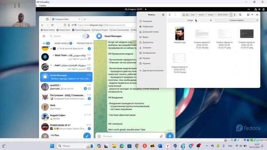Open Домашняя папка in the Files sidebar
Image resolution: width=267 pixels, height=150 pixels.
tap(151, 32)
